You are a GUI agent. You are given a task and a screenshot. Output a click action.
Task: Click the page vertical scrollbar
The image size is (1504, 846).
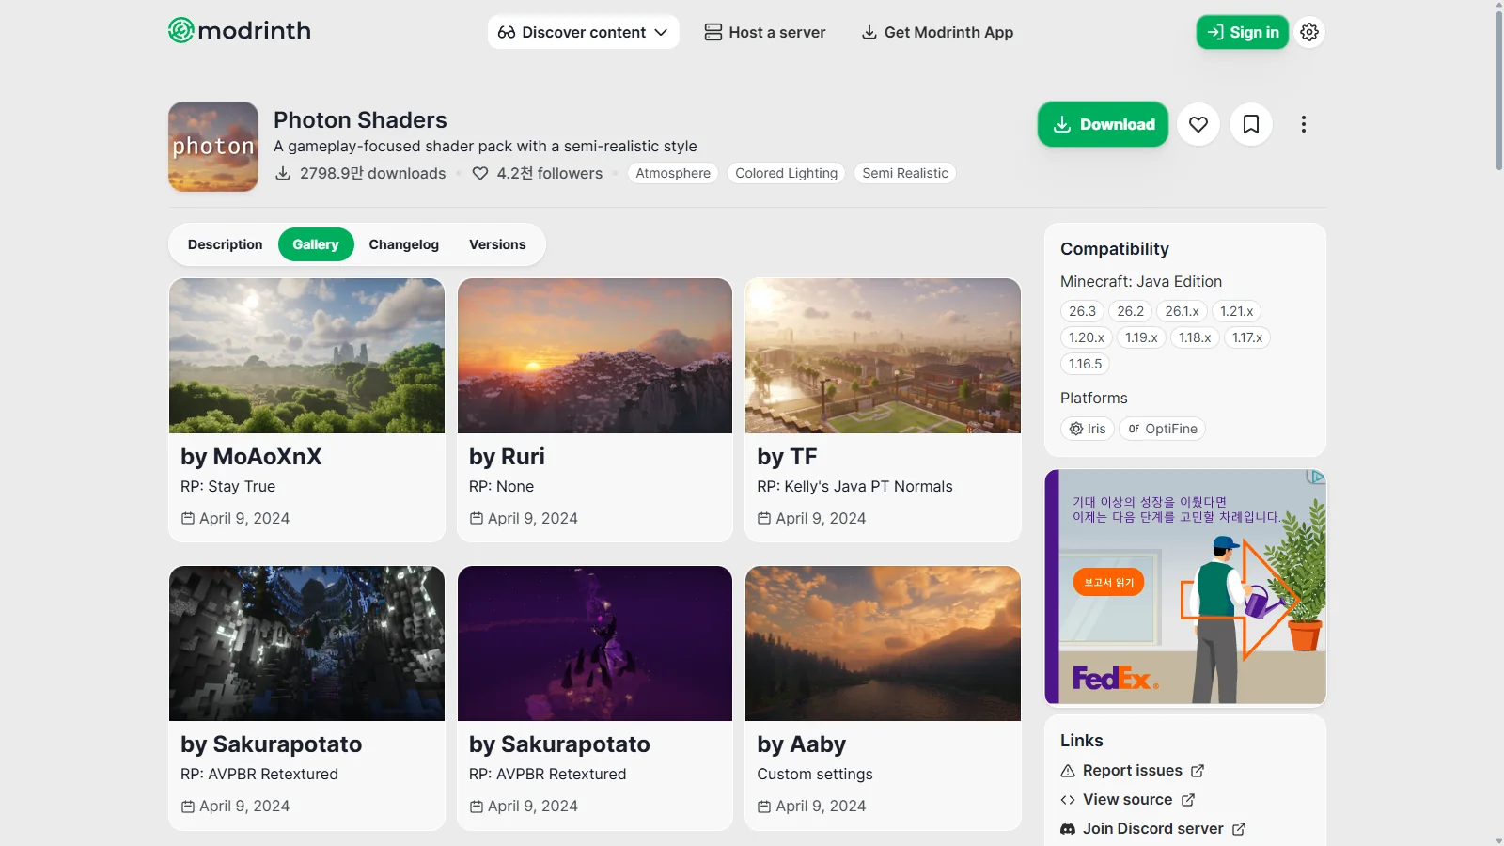1498,91
